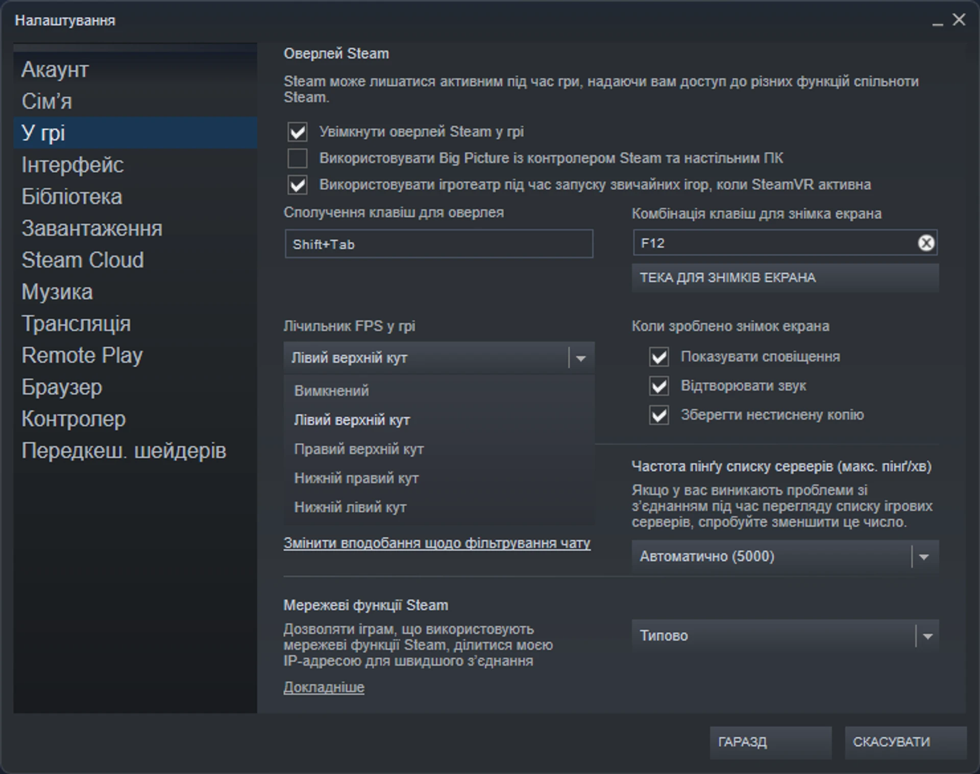This screenshot has width=980, height=774.
Task: Enable Big Picture with Steam controller checkbox
Action: click(298, 158)
